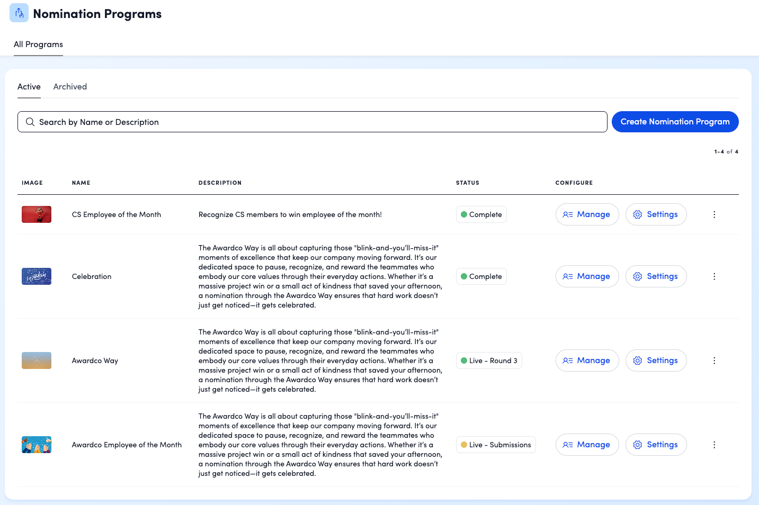
Task: Open Settings for the Celebration program
Action: [656, 276]
